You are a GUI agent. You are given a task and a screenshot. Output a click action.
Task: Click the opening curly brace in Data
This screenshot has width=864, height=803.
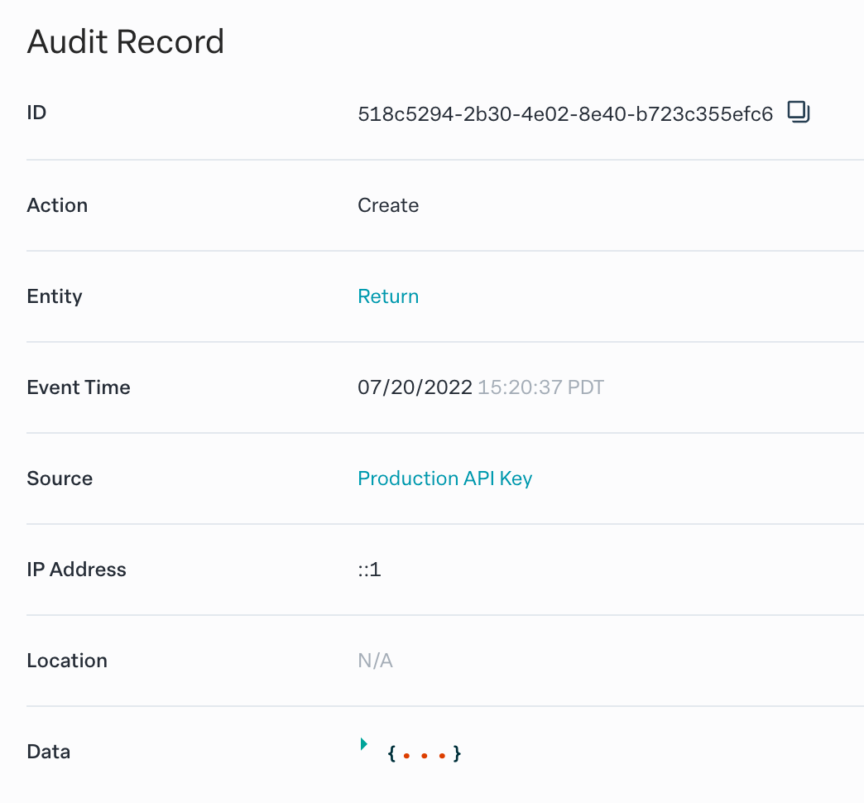[391, 753]
